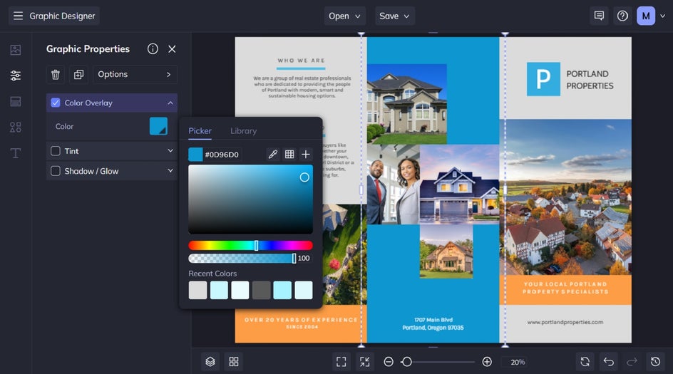Open the Layers panel icon
The height and width of the screenshot is (374, 673).
tap(210, 362)
